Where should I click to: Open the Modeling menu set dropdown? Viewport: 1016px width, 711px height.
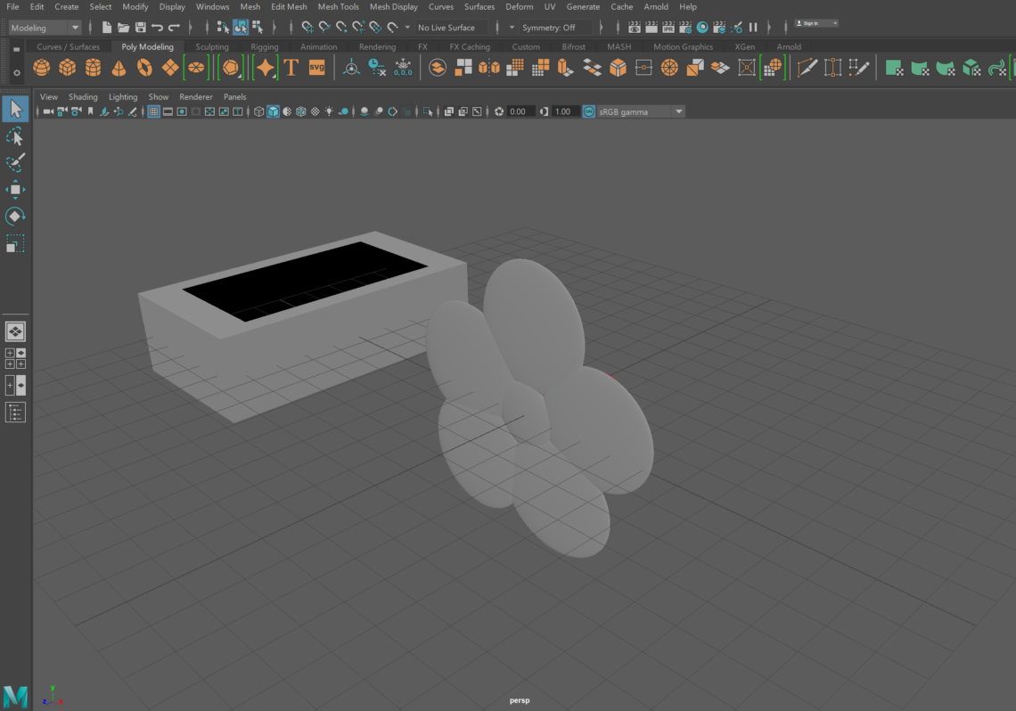point(45,28)
